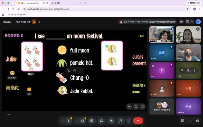Open host controls lock icon
Image resolution: width=203 pixels, height=127 pixels.
(x=197, y=121)
